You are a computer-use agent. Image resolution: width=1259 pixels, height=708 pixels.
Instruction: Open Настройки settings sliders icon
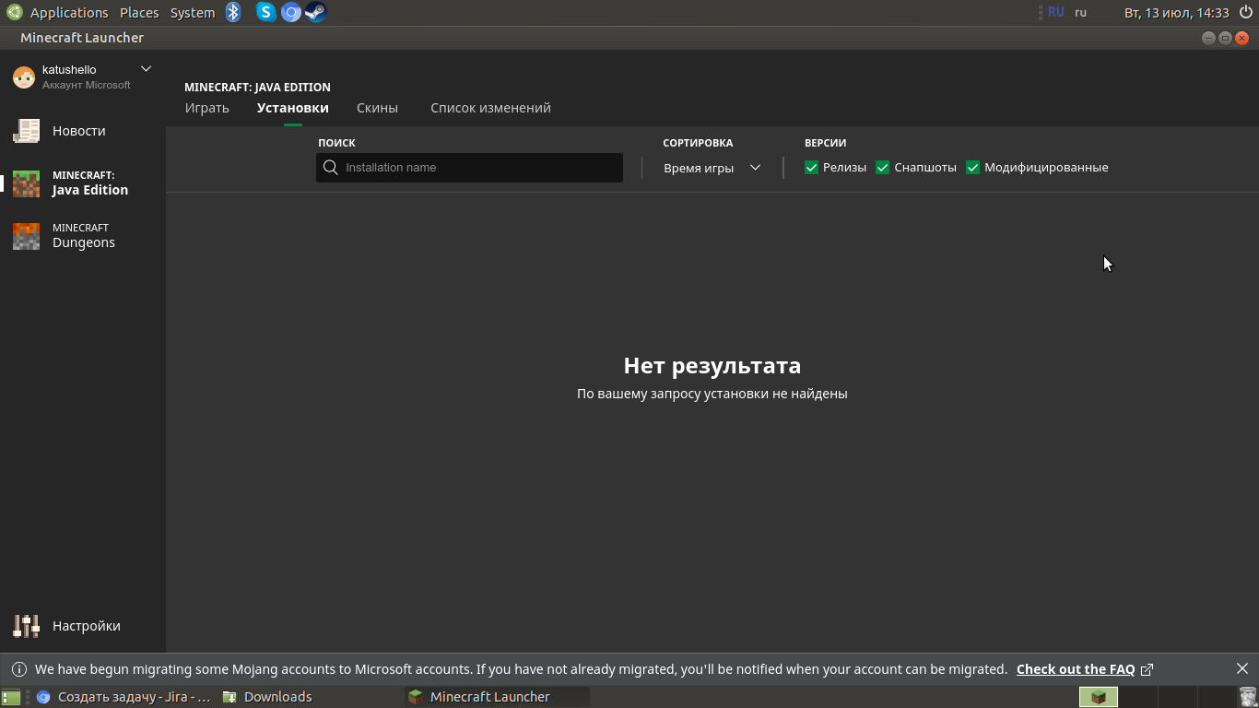26,626
